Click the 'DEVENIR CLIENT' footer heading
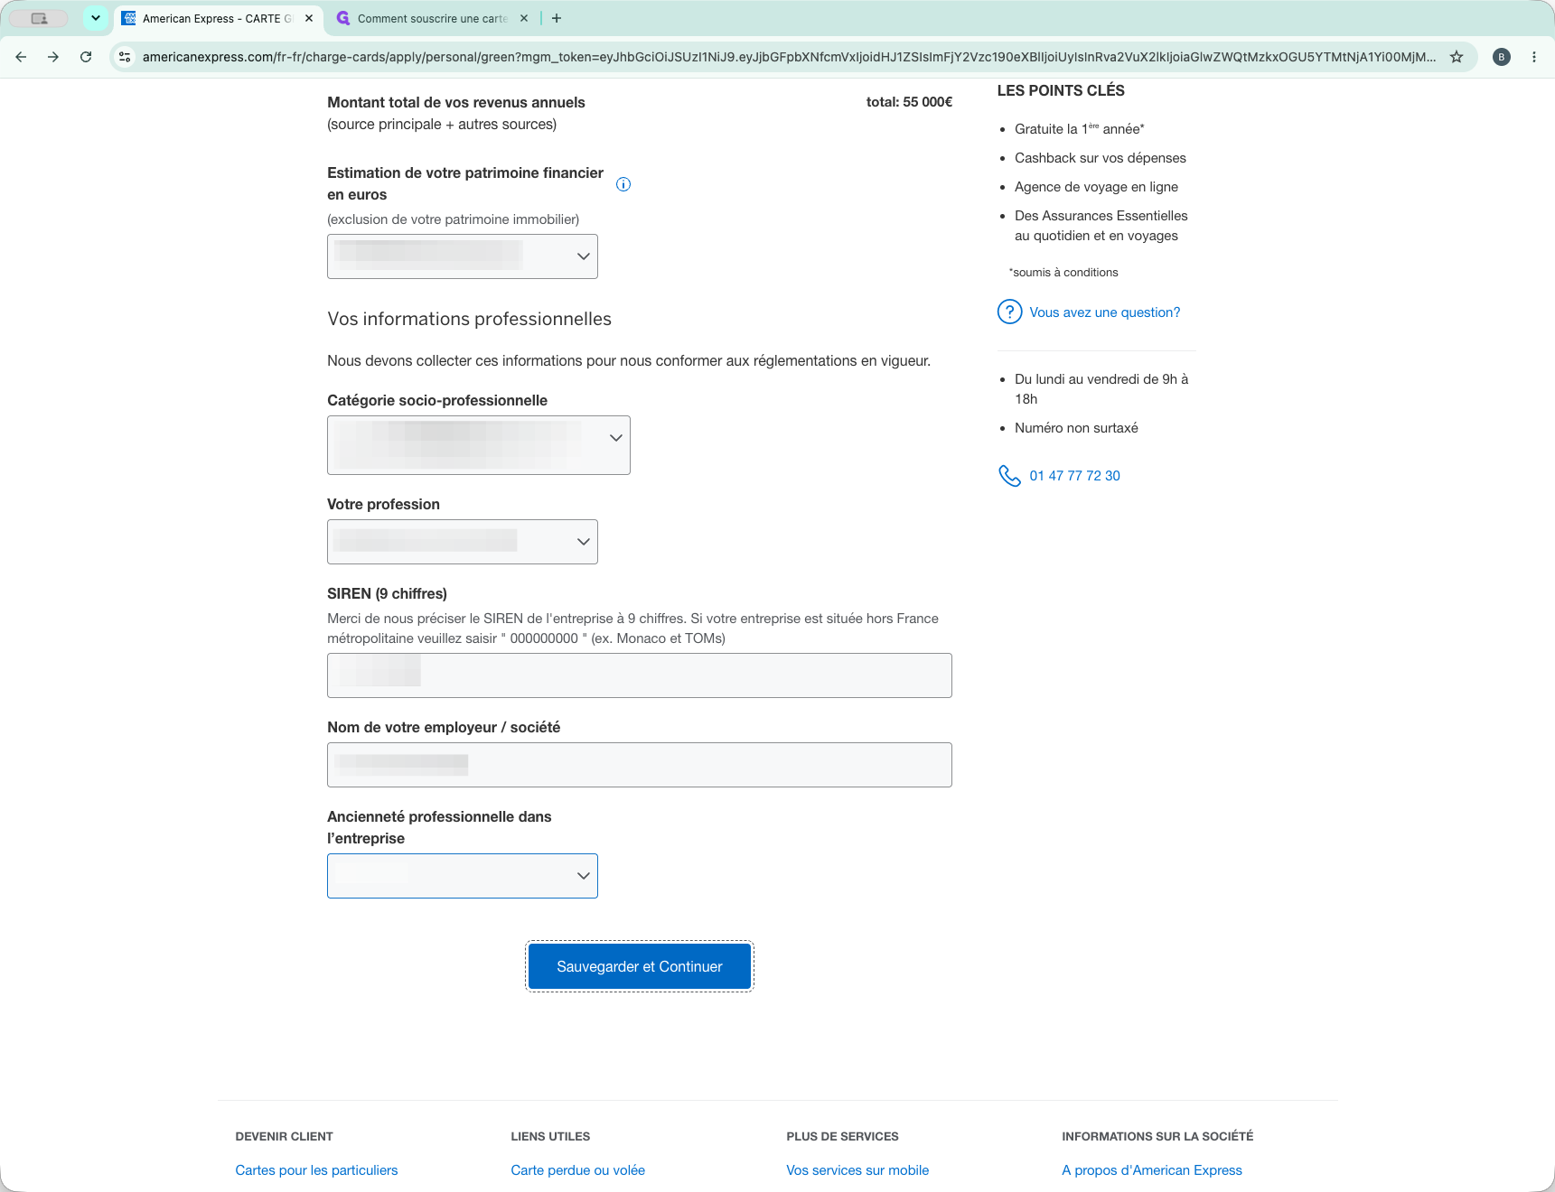 tap(284, 1137)
